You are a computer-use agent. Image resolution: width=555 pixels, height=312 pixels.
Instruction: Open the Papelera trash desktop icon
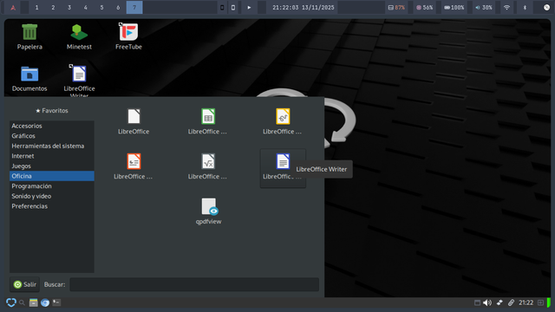click(x=29, y=36)
